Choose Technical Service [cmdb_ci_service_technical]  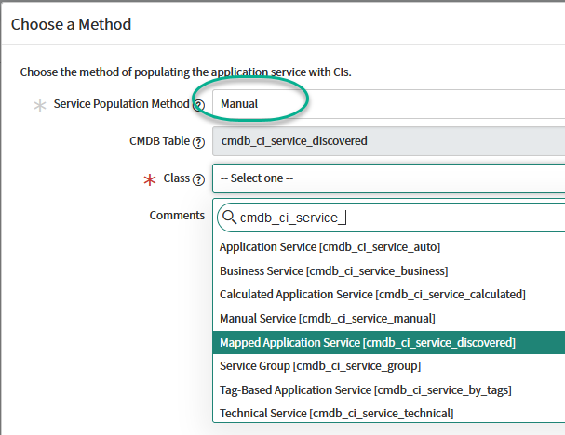click(x=336, y=413)
